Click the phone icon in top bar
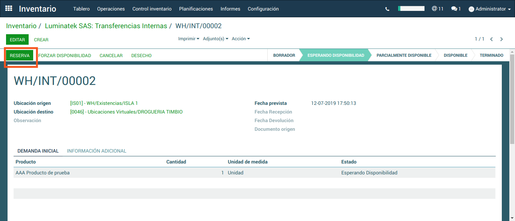 point(387,9)
